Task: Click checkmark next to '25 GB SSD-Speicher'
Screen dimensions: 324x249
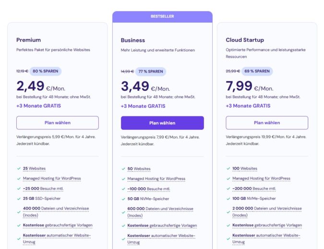Action: click(19, 199)
